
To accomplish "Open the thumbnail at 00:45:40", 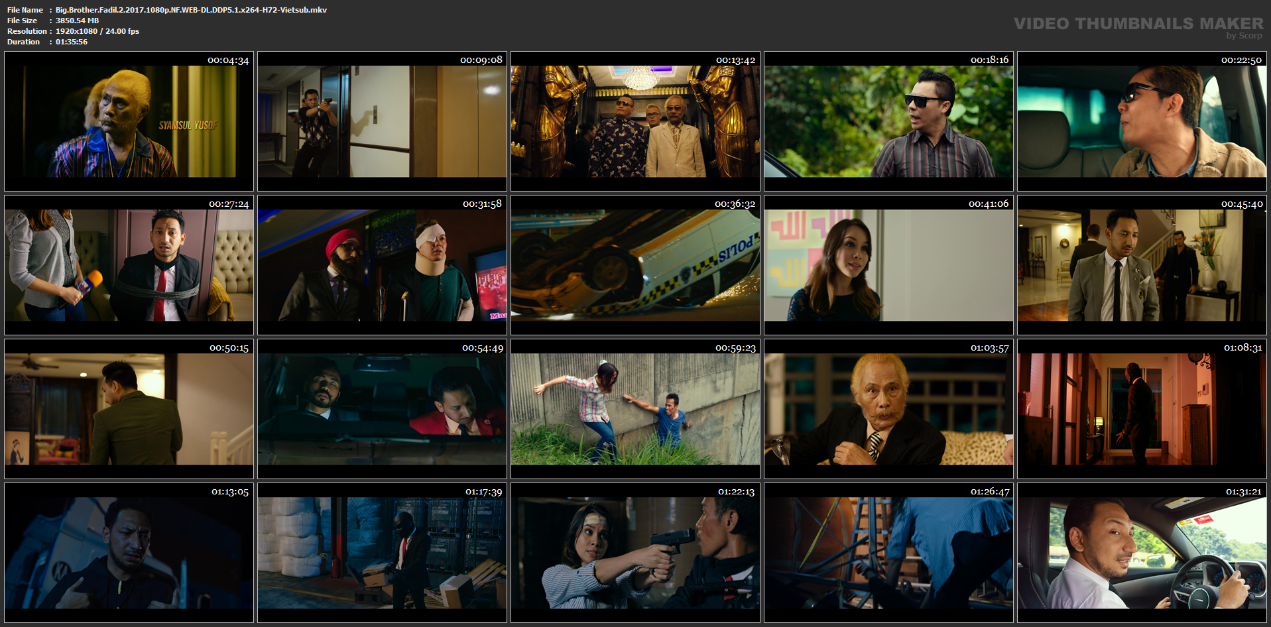I will [x=1142, y=265].
